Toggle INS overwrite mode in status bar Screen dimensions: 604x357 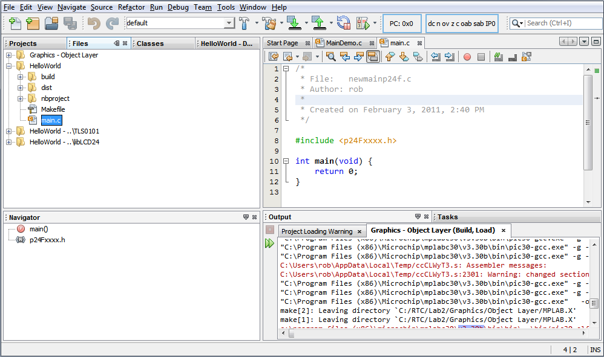594,349
